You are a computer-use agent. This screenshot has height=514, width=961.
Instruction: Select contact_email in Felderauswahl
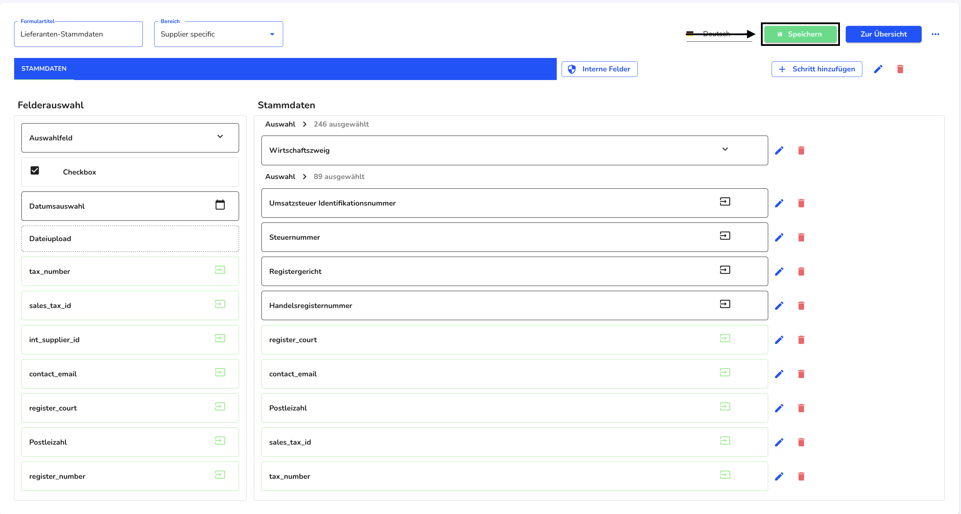pyautogui.click(x=130, y=374)
